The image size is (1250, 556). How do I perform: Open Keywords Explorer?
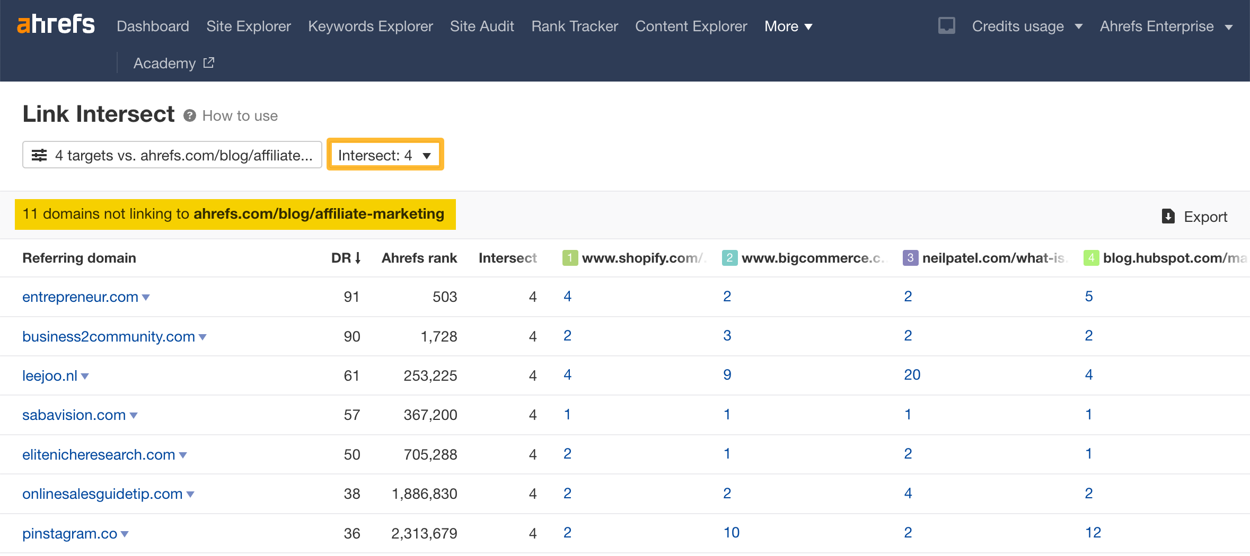click(371, 26)
